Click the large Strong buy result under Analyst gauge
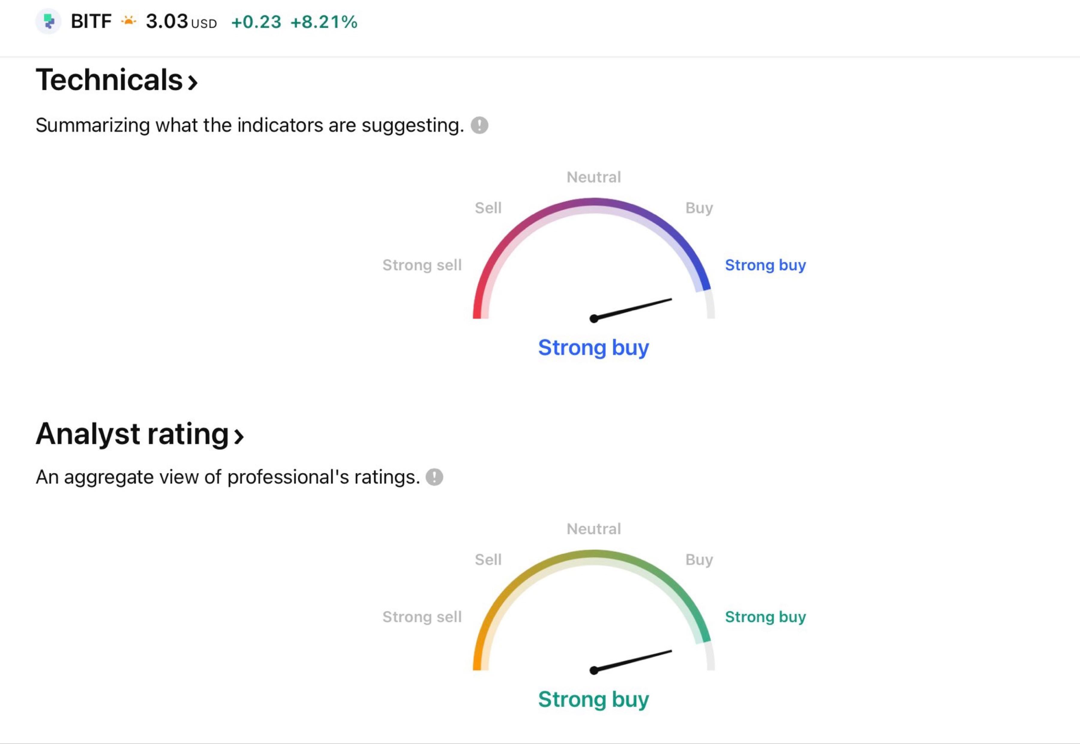The image size is (1080, 744). [593, 699]
